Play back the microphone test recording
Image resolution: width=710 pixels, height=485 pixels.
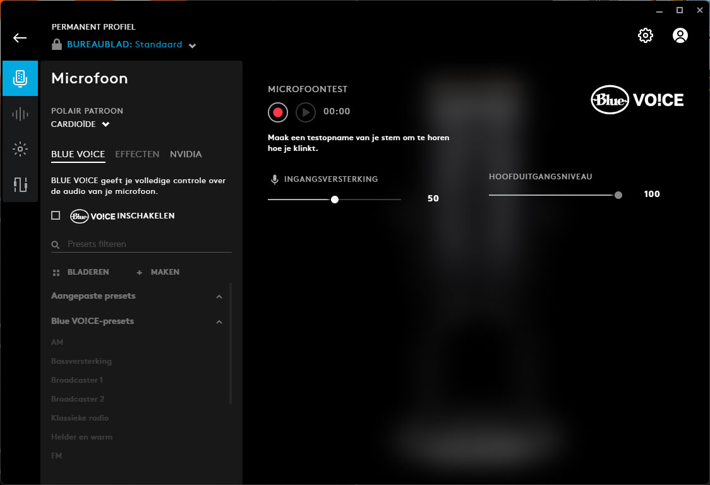[306, 112]
